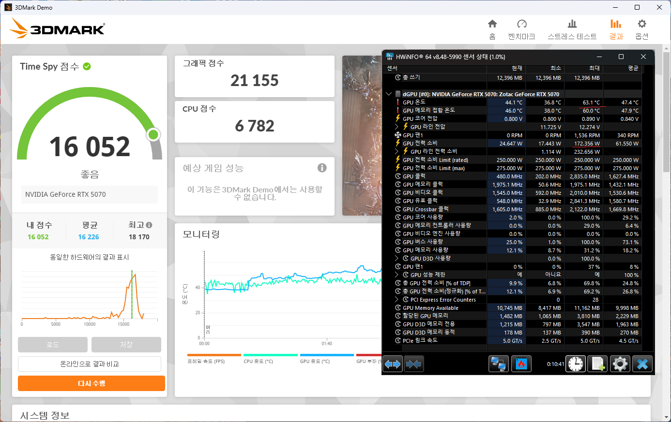Select the GPU 코어 전압 row label
Image resolution: width=671 pixels, height=422 pixels.
tap(420, 118)
